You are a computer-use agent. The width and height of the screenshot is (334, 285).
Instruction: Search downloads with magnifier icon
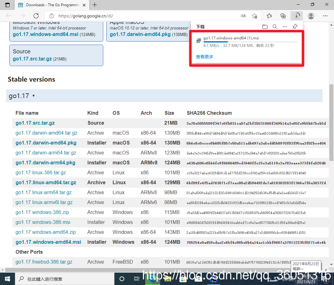tap(275, 27)
